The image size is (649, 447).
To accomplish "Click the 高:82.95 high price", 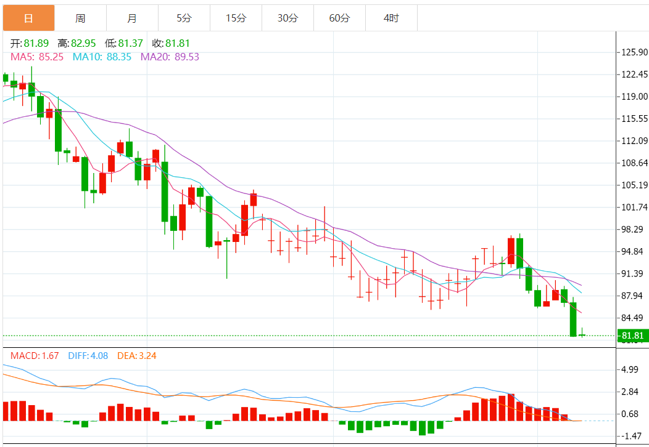I will [x=76, y=43].
